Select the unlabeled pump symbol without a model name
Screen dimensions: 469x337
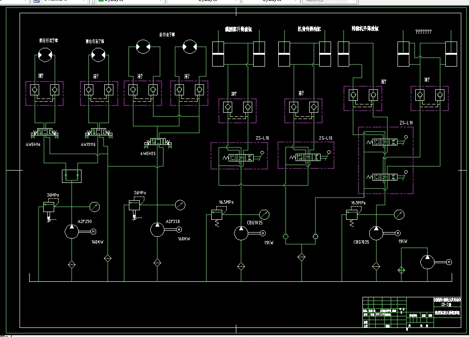tap(428, 262)
